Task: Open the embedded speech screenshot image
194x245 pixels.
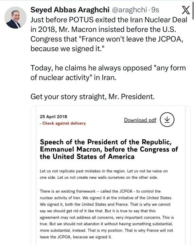Action: coord(110,175)
